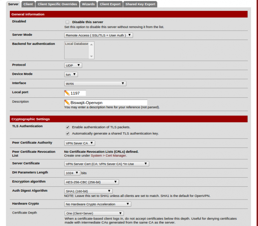This screenshot has width=258, height=226.
Task: Select Local Database authentication backend
Action: (77, 44)
